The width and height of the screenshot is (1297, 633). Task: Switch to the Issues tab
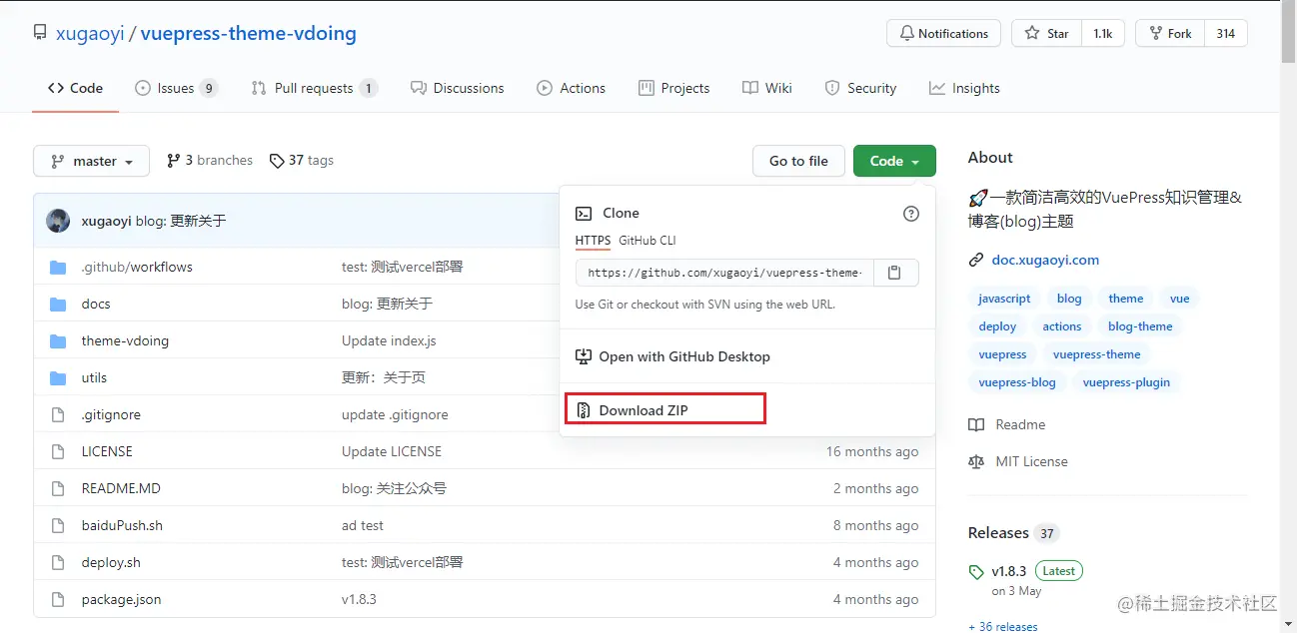176,88
